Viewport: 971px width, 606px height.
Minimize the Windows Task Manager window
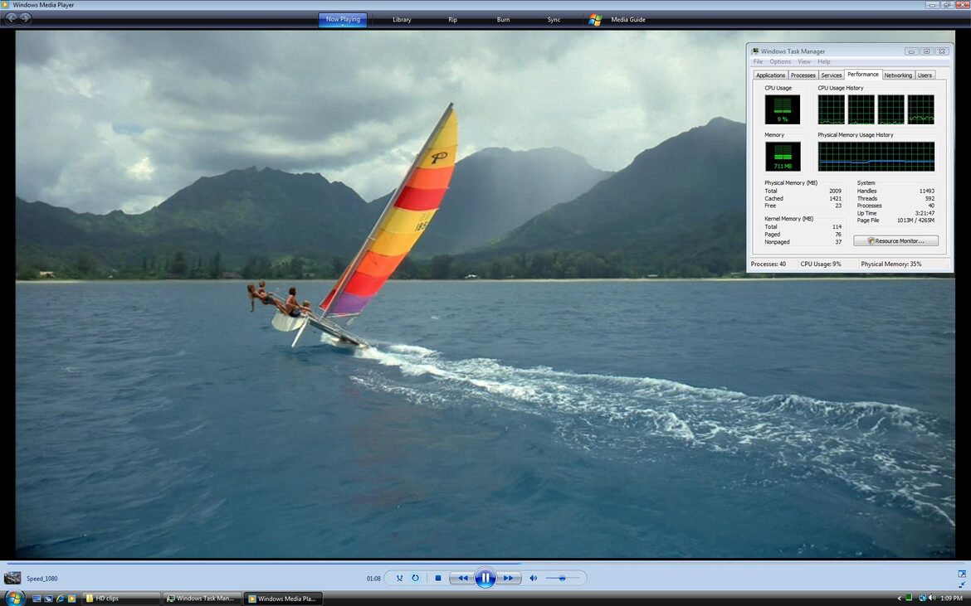911,51
